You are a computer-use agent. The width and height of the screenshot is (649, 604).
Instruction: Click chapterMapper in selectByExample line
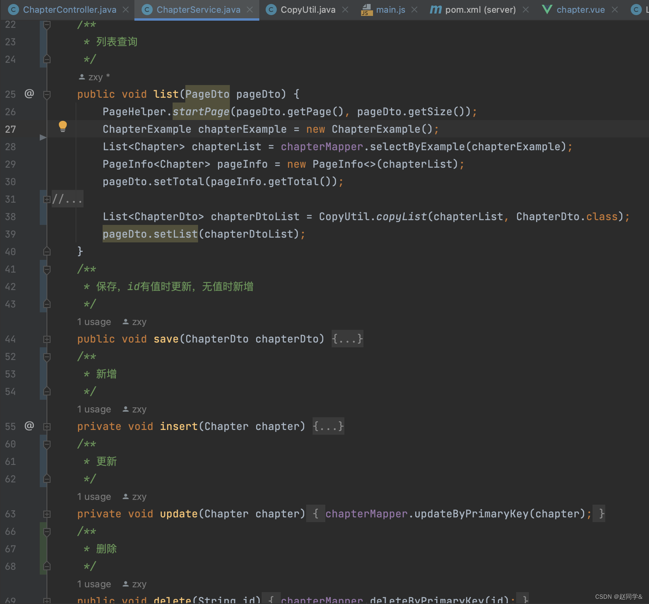click(x=322, y=147)
